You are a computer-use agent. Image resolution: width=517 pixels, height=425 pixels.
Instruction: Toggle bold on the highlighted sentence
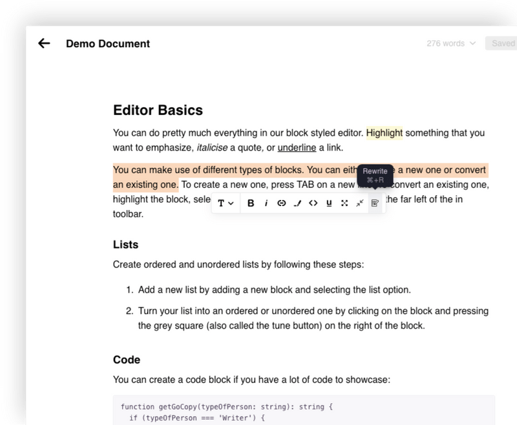point(250,203)
